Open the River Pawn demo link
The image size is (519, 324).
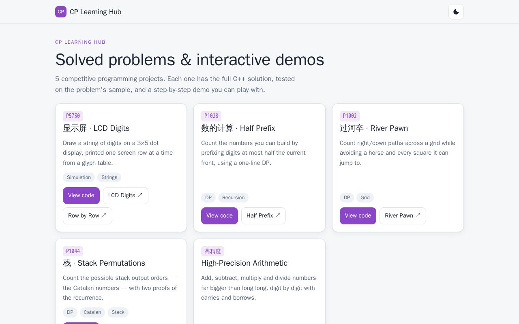pos(403,216)
